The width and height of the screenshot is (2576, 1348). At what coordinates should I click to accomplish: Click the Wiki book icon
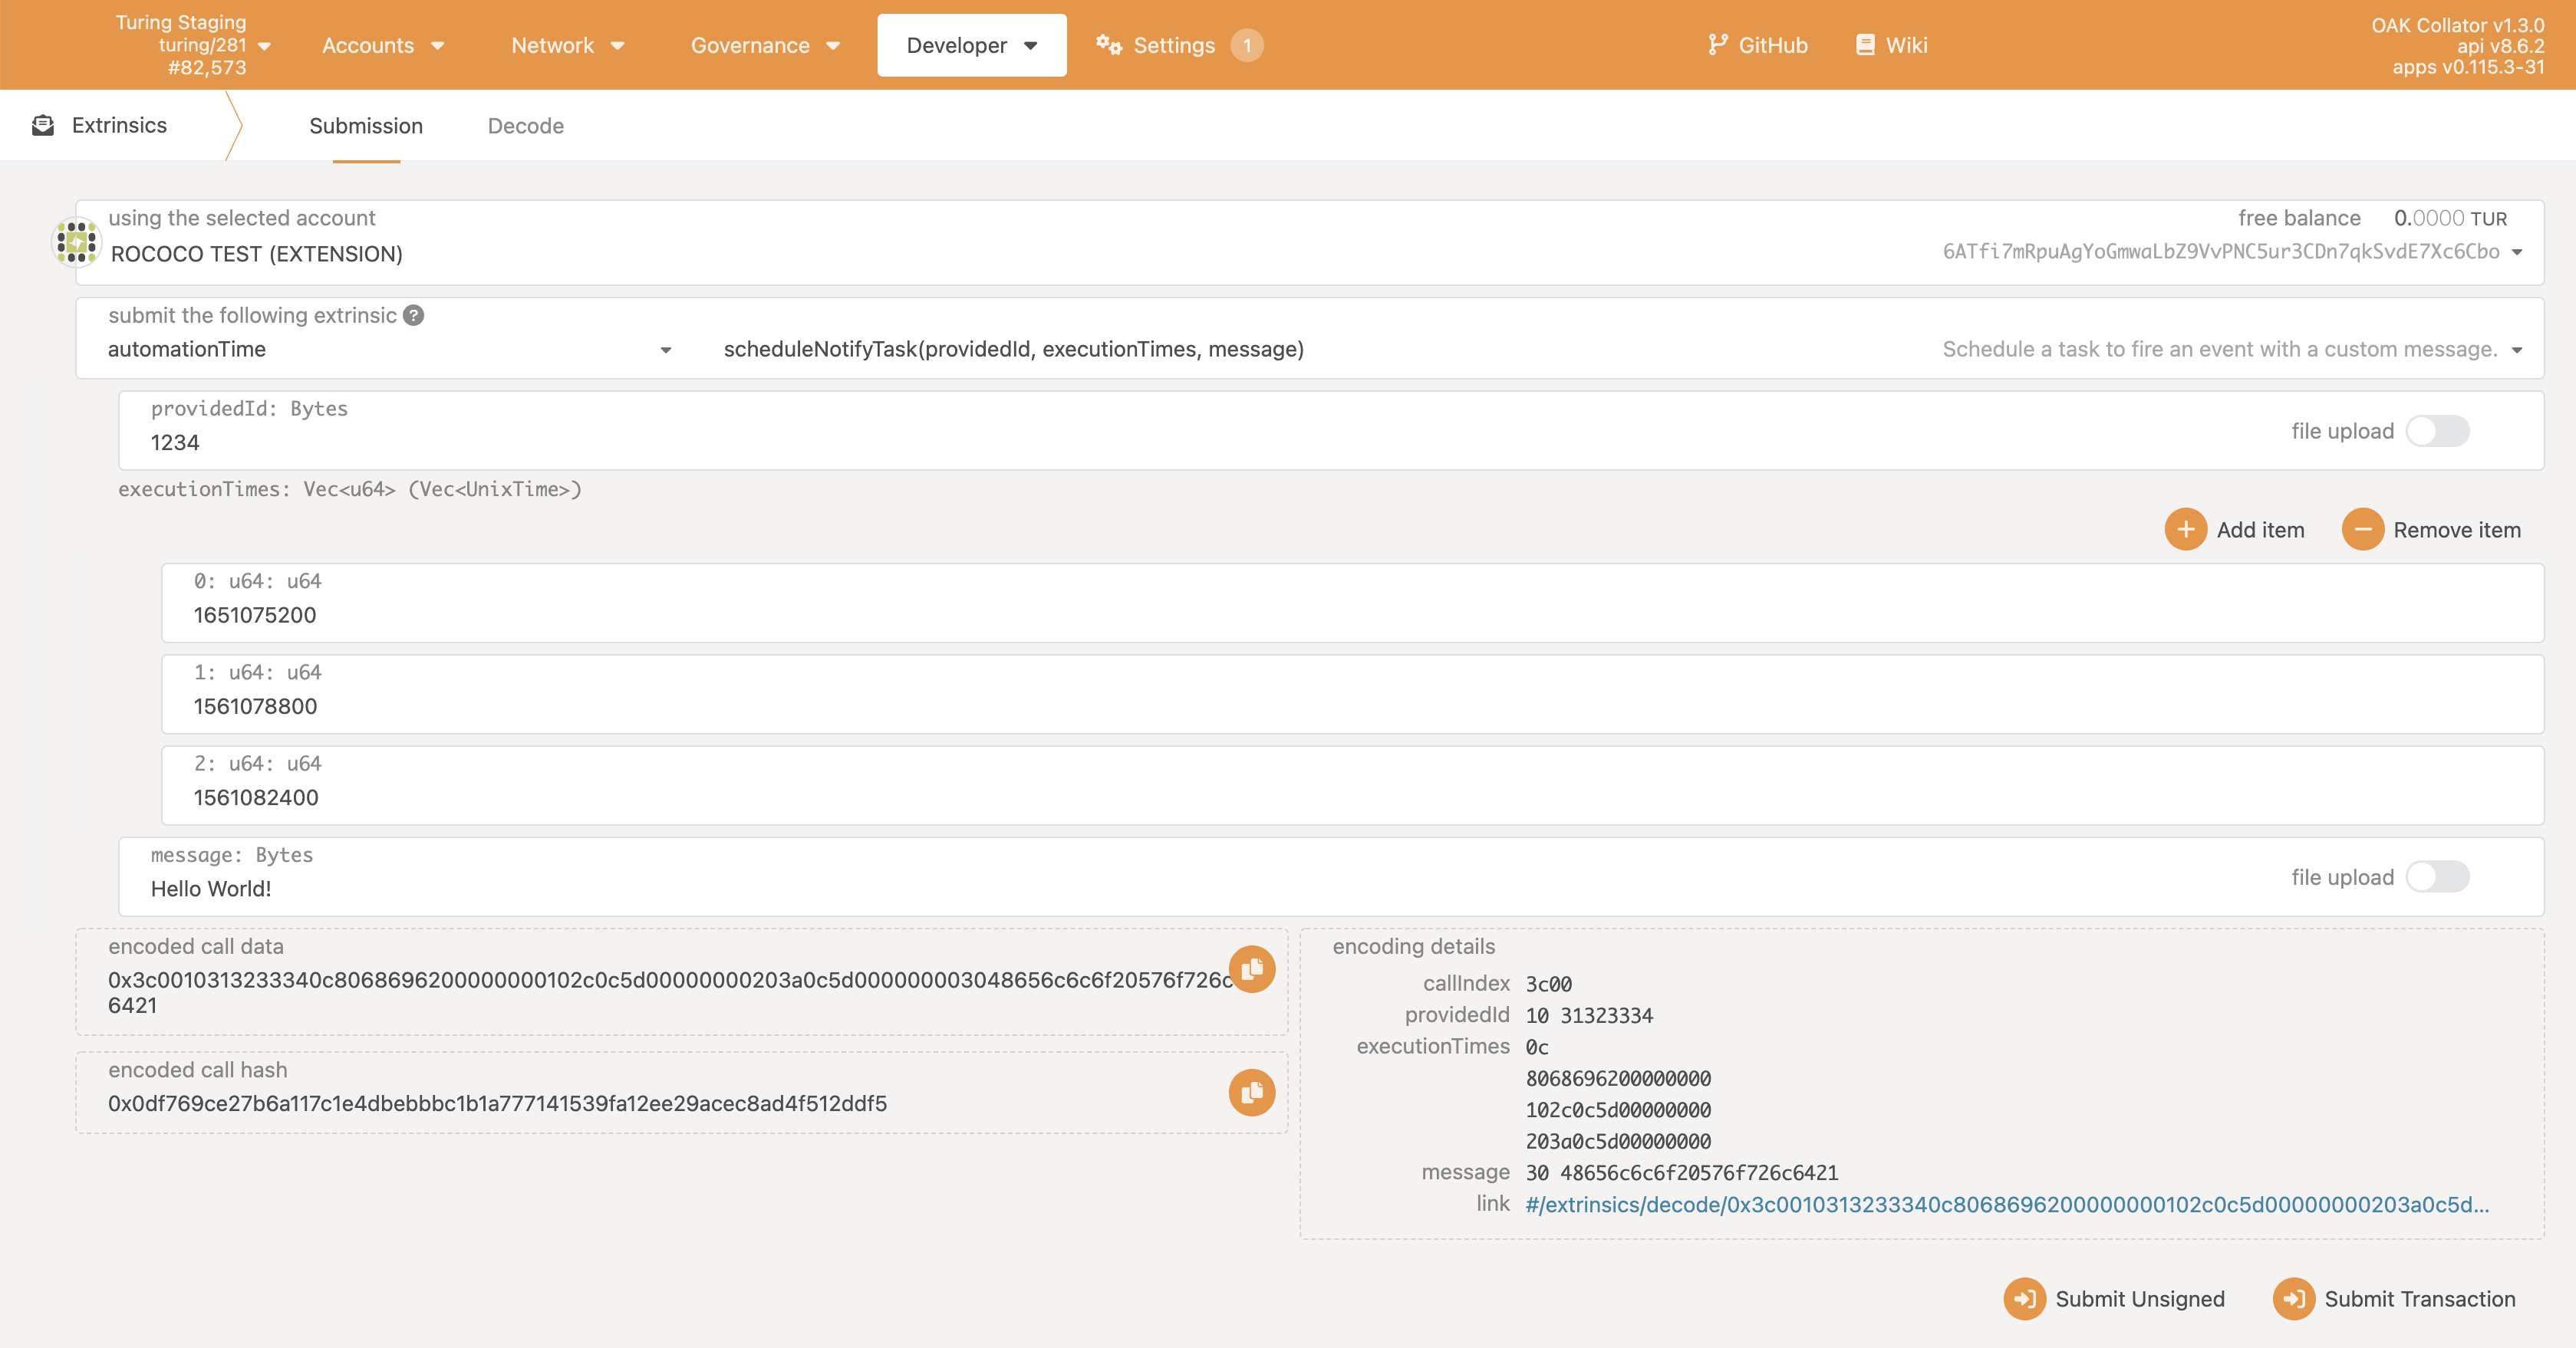click(x=1865, y=45)
